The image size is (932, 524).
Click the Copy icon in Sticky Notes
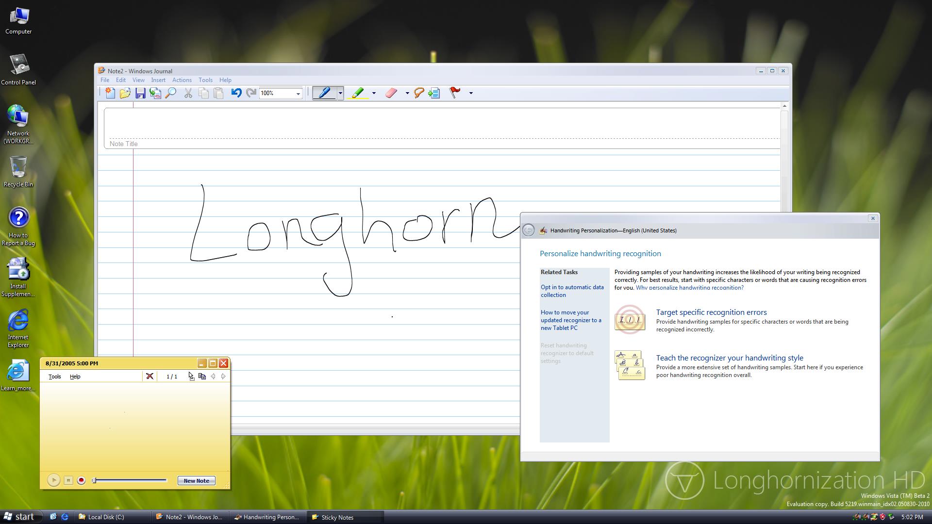[x=202, y=377]
